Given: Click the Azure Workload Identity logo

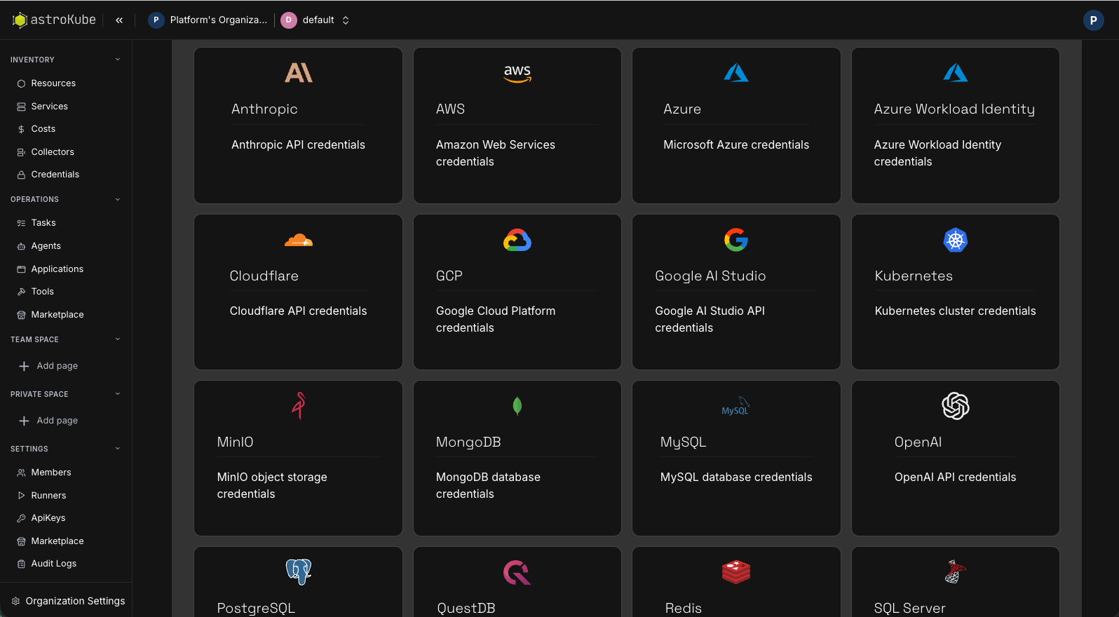Looking at the screenshot, I should [956, 73].
